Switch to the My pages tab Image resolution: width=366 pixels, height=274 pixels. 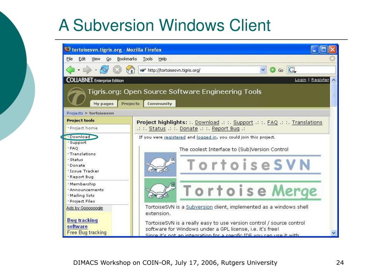click(x=103, y=104)
